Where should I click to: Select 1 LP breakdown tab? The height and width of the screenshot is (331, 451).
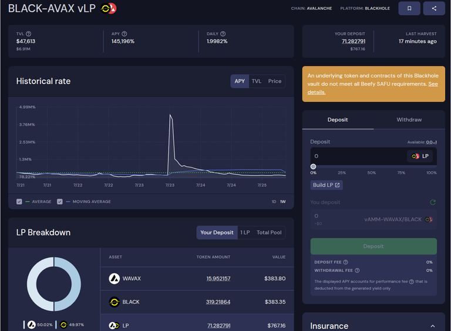245,232
